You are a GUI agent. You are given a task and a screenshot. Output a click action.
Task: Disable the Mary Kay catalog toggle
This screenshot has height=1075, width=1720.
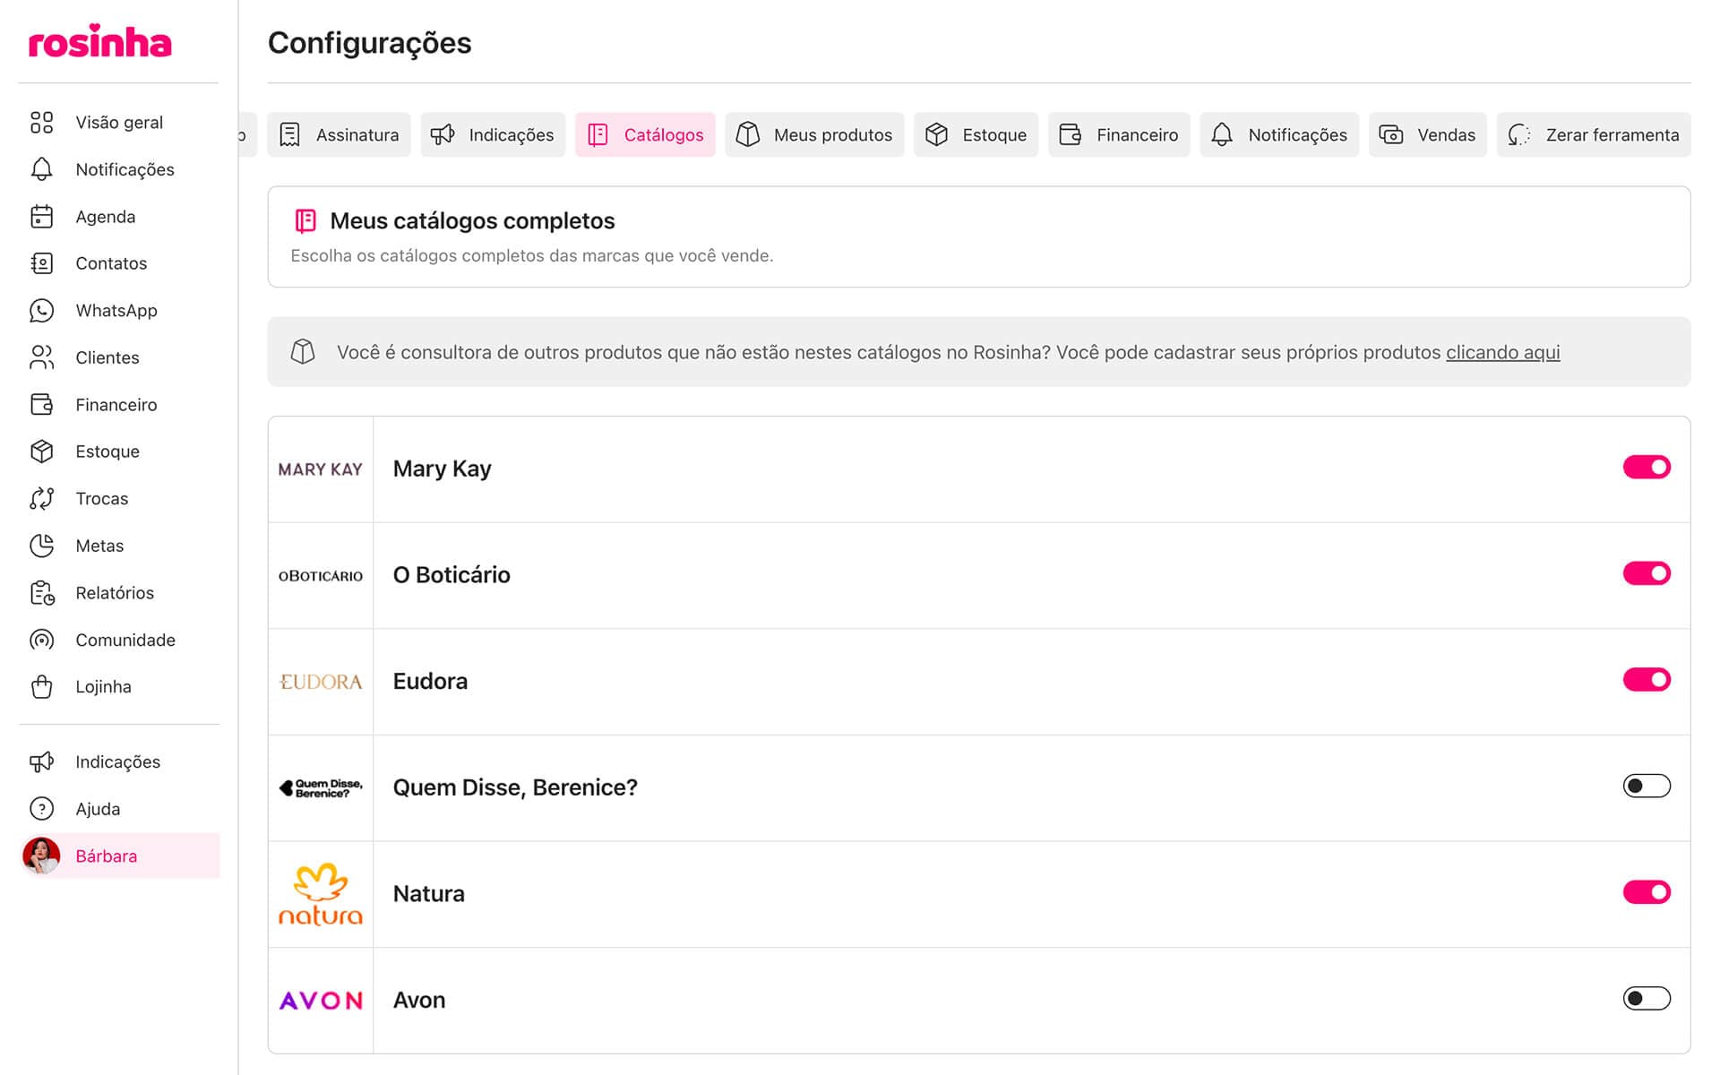pos(1646,468)
